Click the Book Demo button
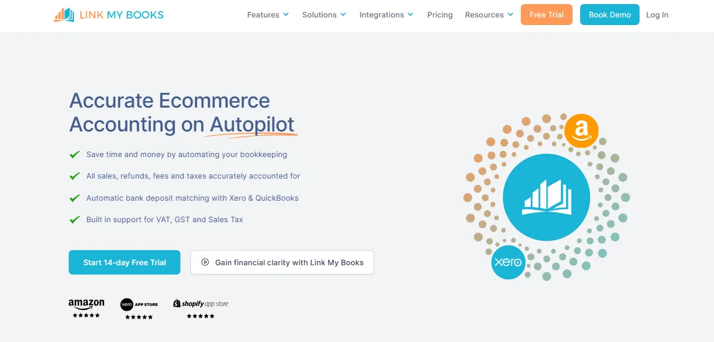 [x=610, y=15]
